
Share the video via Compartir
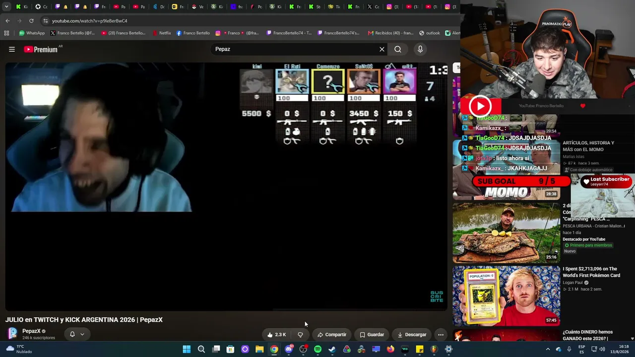[332, 335]
